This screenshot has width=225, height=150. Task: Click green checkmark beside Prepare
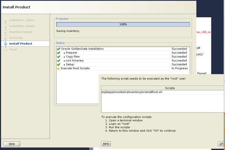pyautogui.click(x=59, y=53)
